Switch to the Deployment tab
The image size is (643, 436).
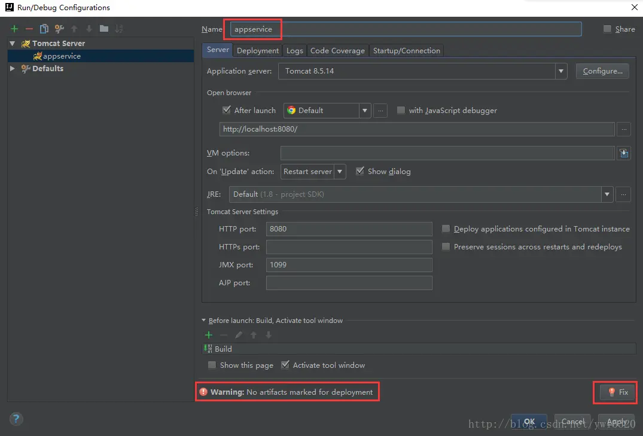click(x=258, y=50)
